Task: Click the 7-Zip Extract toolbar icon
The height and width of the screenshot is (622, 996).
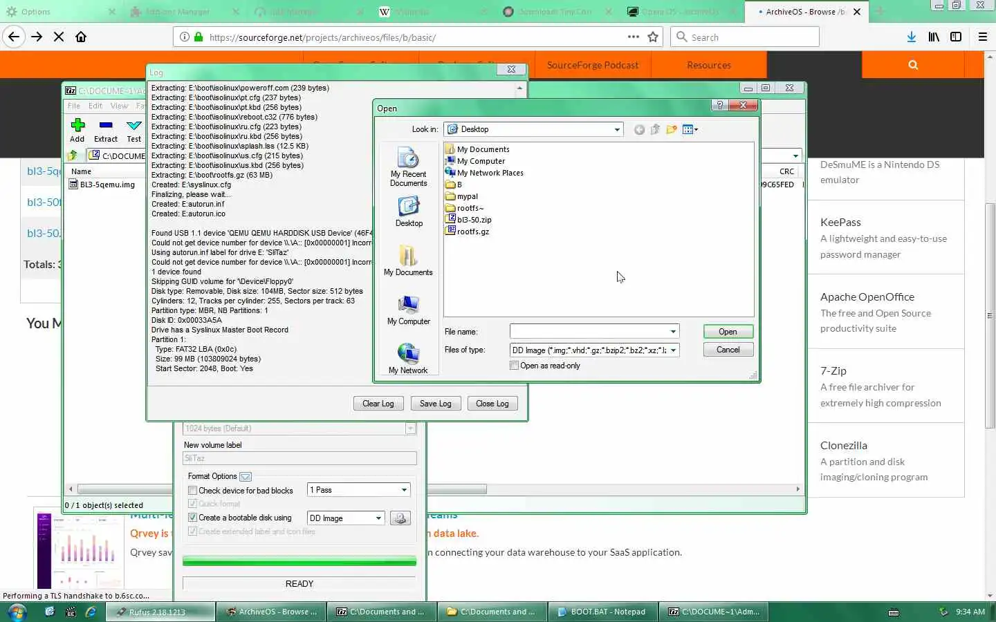Action: [106, 130]
